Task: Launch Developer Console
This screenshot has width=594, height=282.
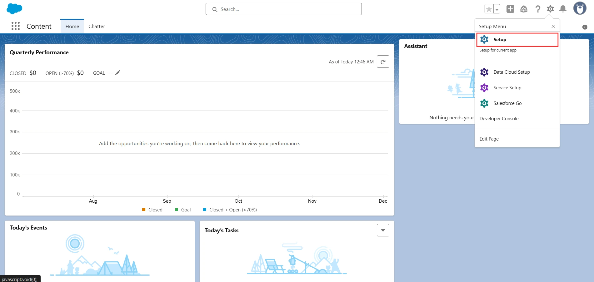Action: [499, 119]
